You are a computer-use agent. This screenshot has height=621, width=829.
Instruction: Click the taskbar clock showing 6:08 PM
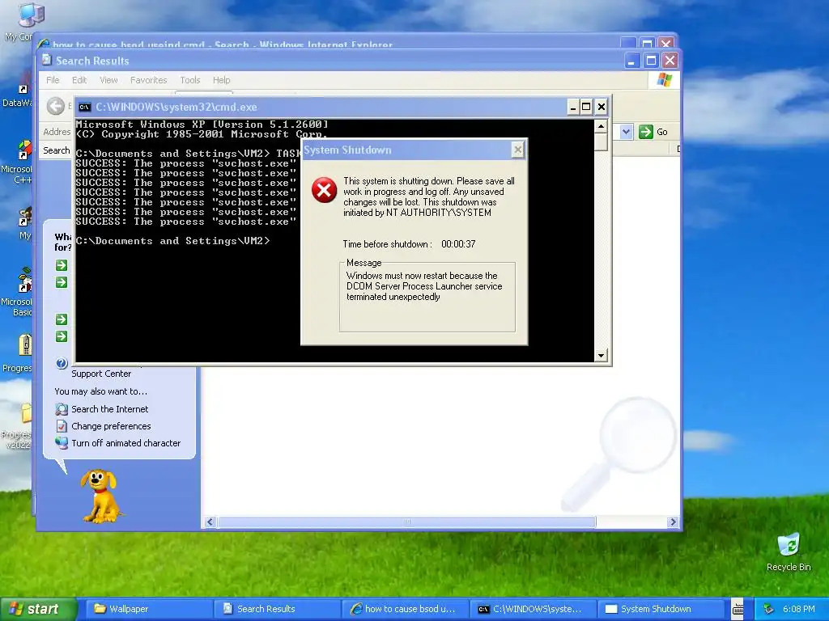pos(799,609)
